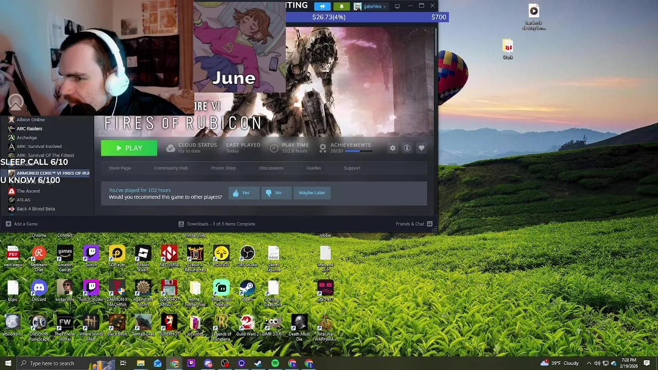658x370 pixels.
Task: Select the Work folder on desktop
Action: (x=508, y=49)
